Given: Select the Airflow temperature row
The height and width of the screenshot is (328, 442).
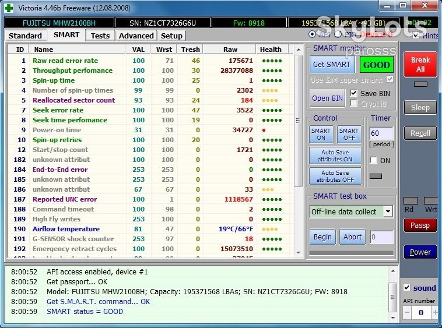Looking at the screenshot, I should (150, 229).
